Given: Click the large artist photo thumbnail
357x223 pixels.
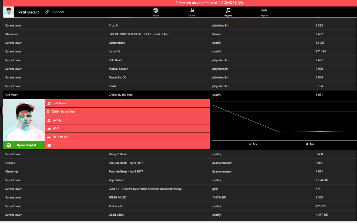Looking at the screenshot, I should pos(24,120).
